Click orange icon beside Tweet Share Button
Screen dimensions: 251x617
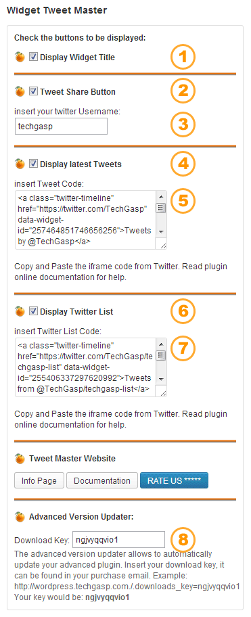tap(20, 92)
